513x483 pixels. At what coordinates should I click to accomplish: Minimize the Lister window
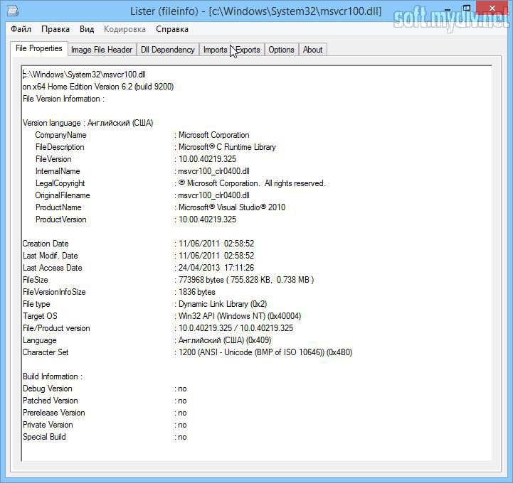point(448,9)
